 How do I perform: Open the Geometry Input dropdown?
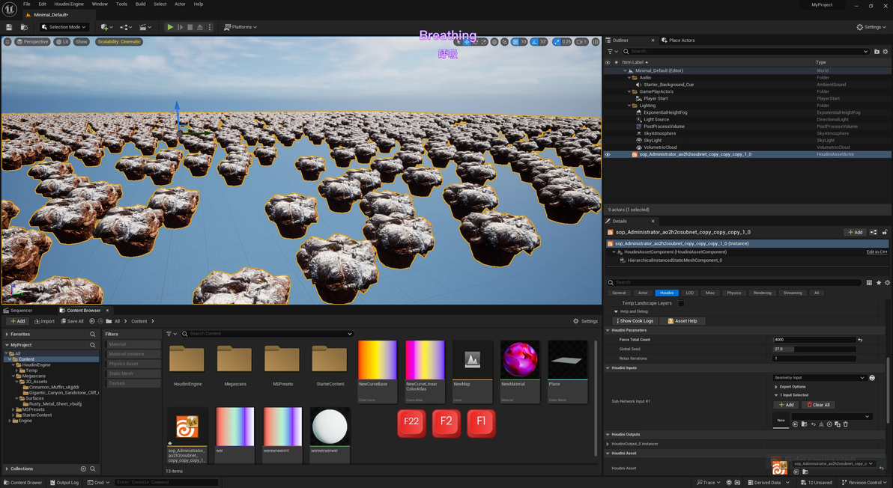click(820, 378)
